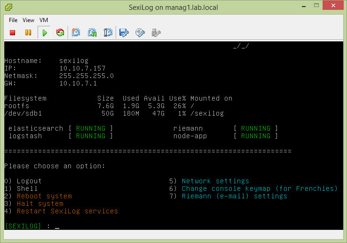The image size is (347, 243).
Task: Open the VM menu
Action: pyautogui.click(x=44, y=20)
